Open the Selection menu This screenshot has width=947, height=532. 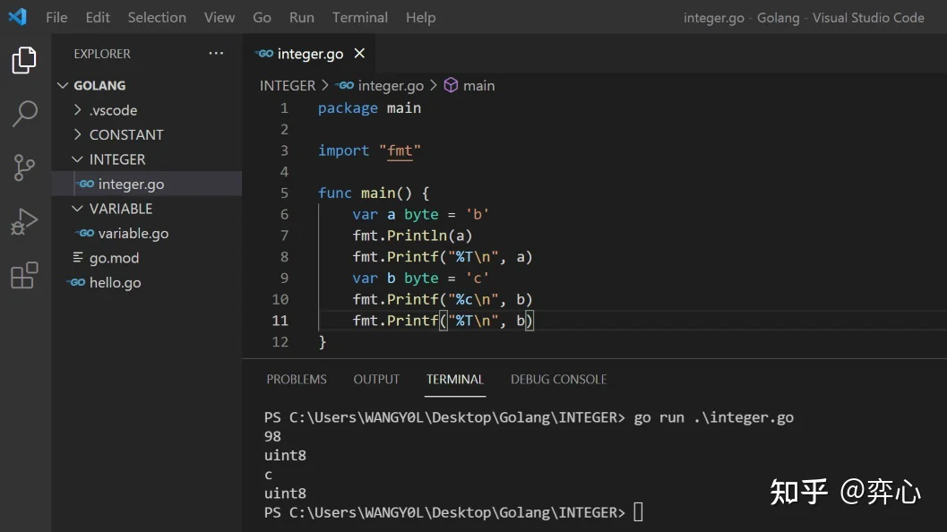[157, 18]
